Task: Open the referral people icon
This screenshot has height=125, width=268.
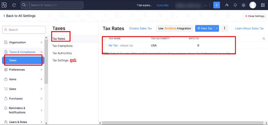Action: [x=227, y=5]
